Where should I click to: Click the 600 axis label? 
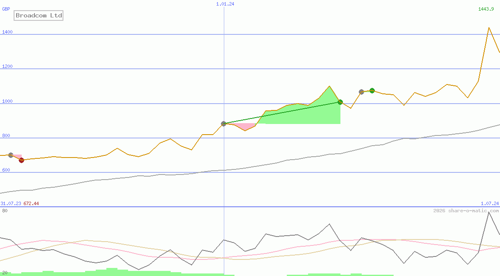pyautogui.click(x=6, y=170)
